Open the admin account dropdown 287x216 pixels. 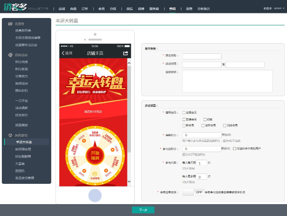[x=274, y=8]
